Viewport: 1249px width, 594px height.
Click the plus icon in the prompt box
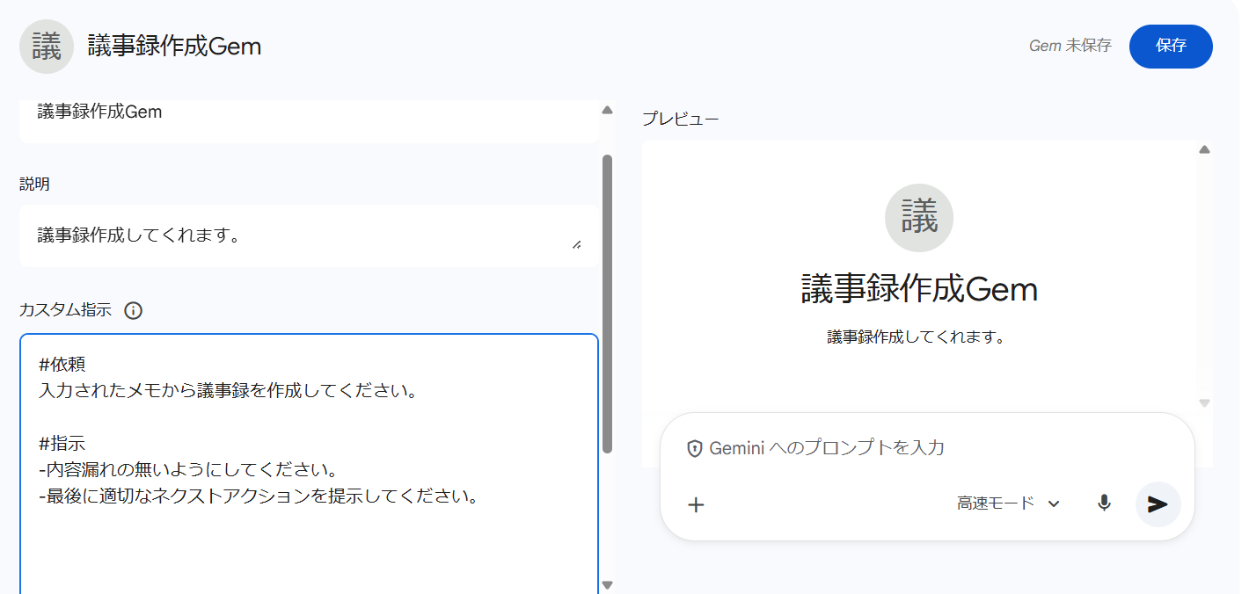tap(696, 504)
